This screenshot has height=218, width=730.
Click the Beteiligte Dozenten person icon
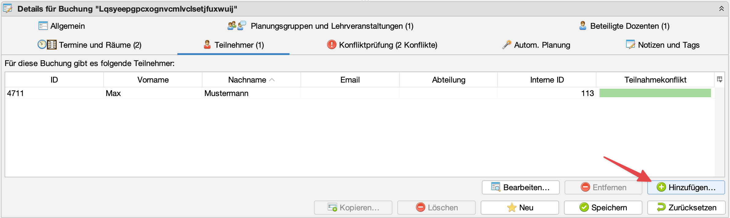(x=583, y=26)
